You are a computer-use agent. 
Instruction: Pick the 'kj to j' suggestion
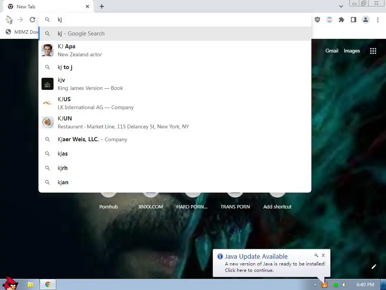[175, 67]
